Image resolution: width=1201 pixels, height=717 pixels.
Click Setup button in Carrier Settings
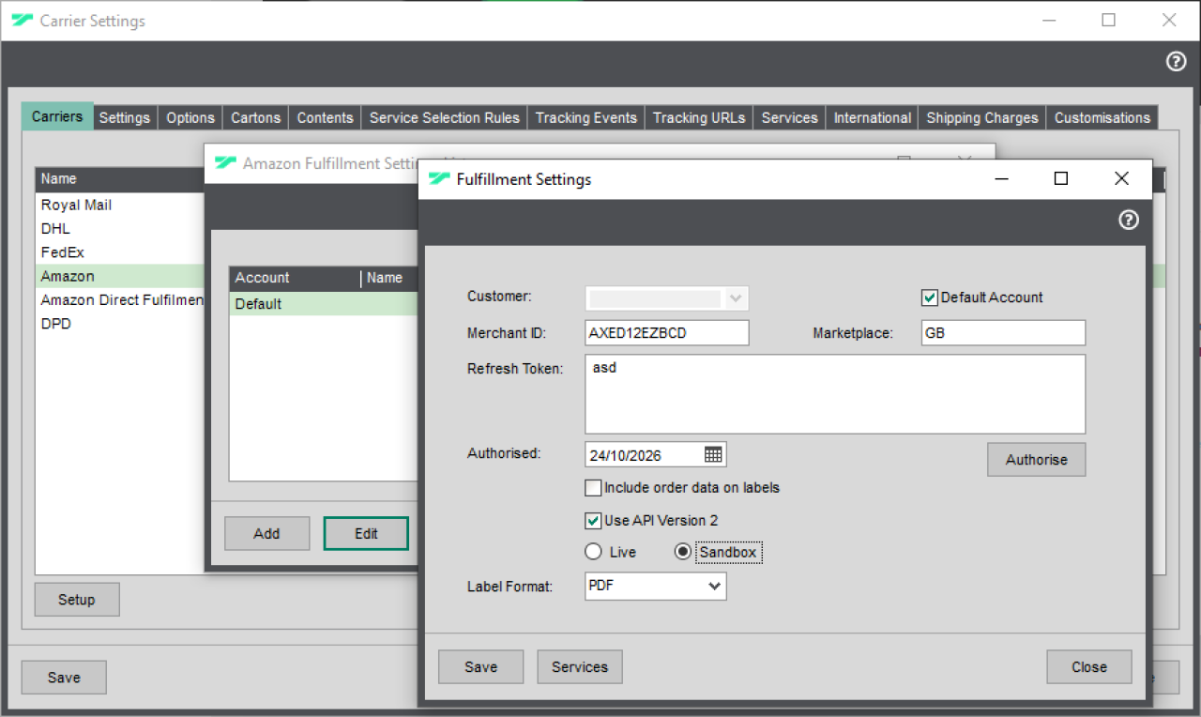(77, 600)
